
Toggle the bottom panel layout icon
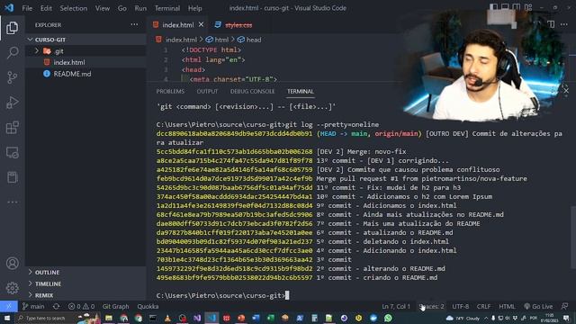505,7
